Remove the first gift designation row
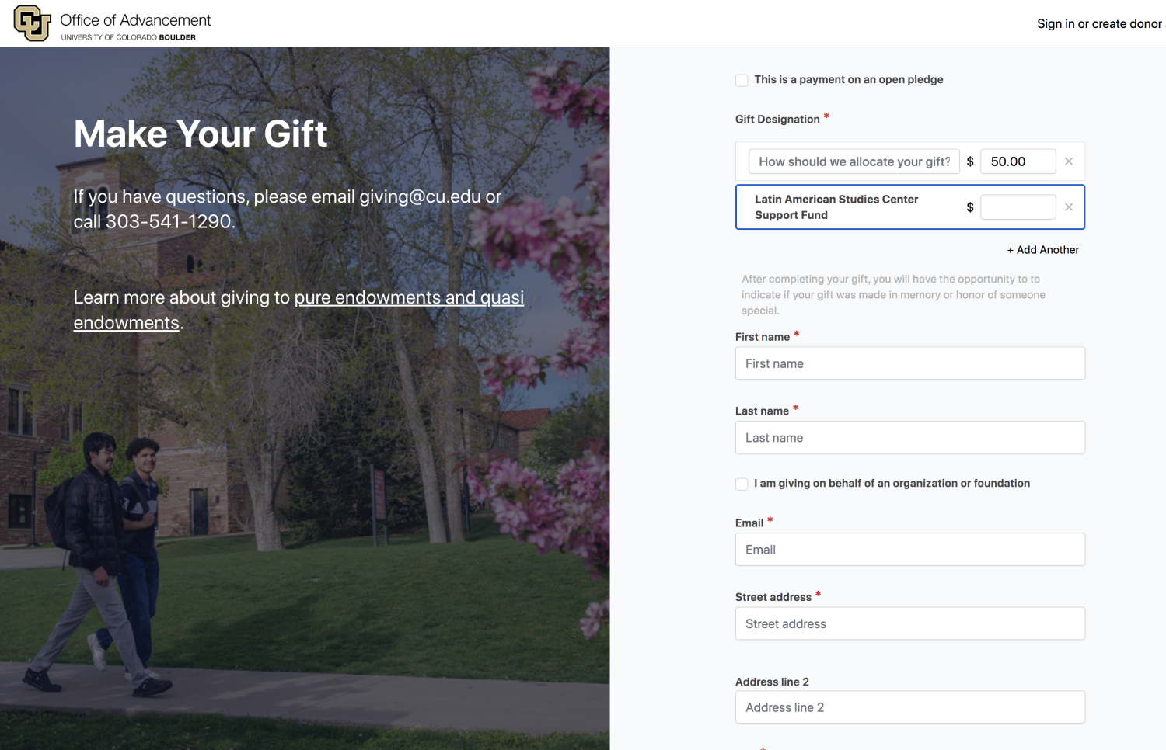This screenshot has width=1166, height=750. click(1069, 161)
